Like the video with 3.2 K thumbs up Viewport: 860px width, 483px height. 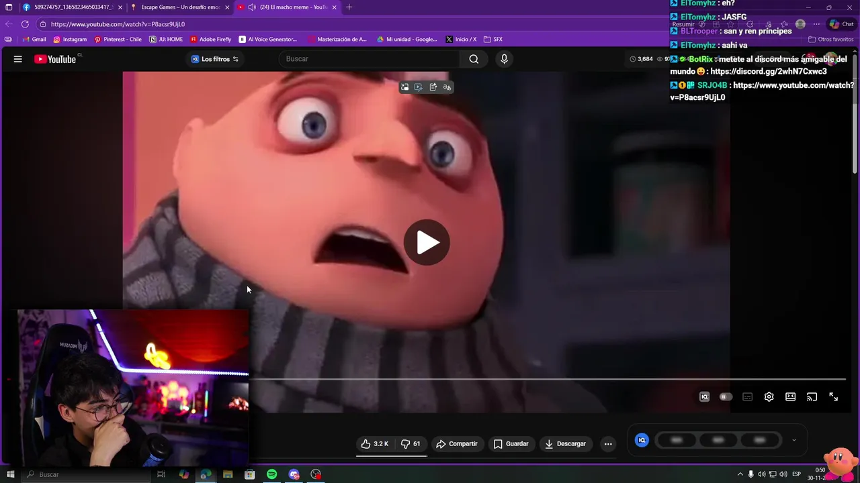point(375,443)
